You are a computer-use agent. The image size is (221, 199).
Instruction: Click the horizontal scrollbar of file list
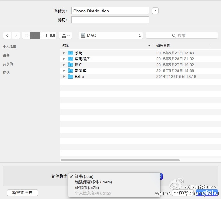click(120, 160)
